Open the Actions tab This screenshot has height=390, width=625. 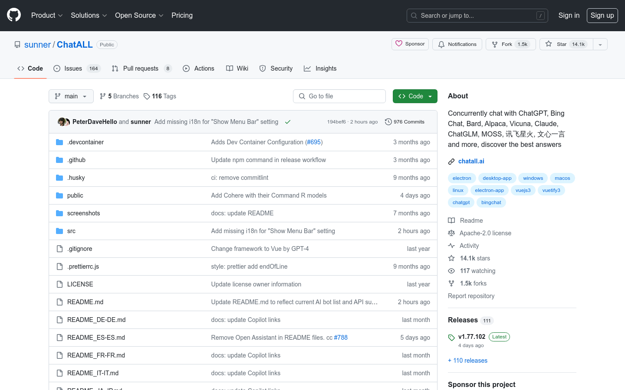pos(199,68)
